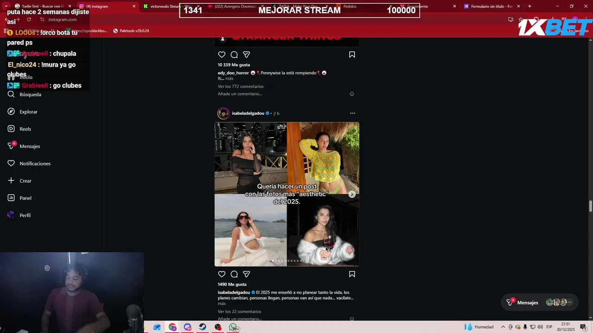Open the post photo collage
593x333 pixels.
tap(287, 194)
